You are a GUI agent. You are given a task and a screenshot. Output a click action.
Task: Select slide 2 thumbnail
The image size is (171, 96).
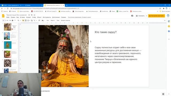pyautogui.click(x=11, y=36)
